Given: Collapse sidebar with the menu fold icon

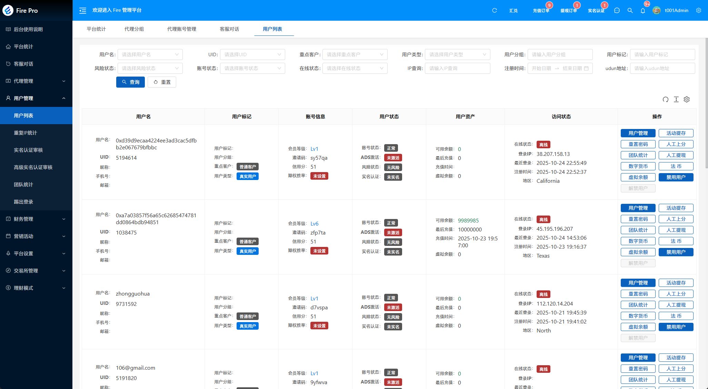Looking at the screenshot, I should [83, 11].
